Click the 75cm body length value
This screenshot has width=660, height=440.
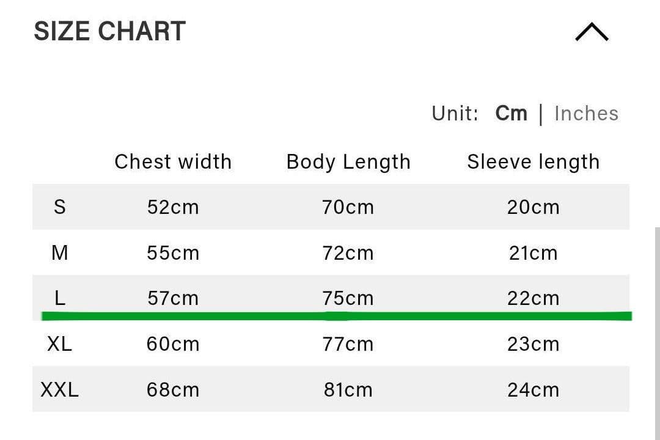tap(348, 298)
